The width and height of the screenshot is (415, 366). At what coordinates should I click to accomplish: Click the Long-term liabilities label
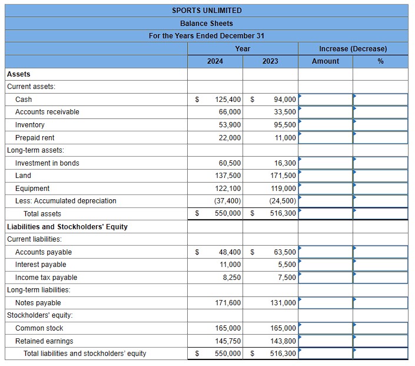click(x=39, y=290)
